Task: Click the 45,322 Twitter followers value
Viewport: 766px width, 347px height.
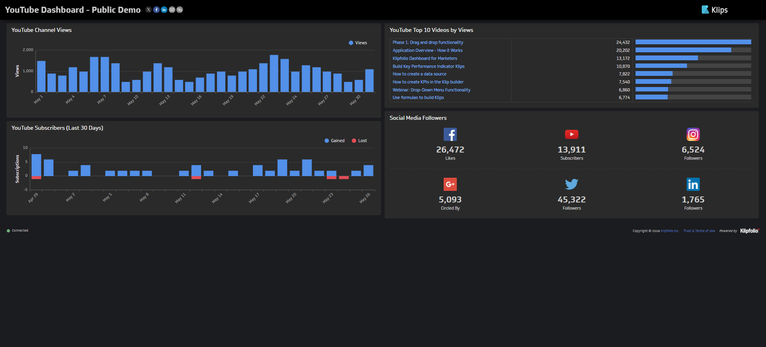Action: (572, 199)
